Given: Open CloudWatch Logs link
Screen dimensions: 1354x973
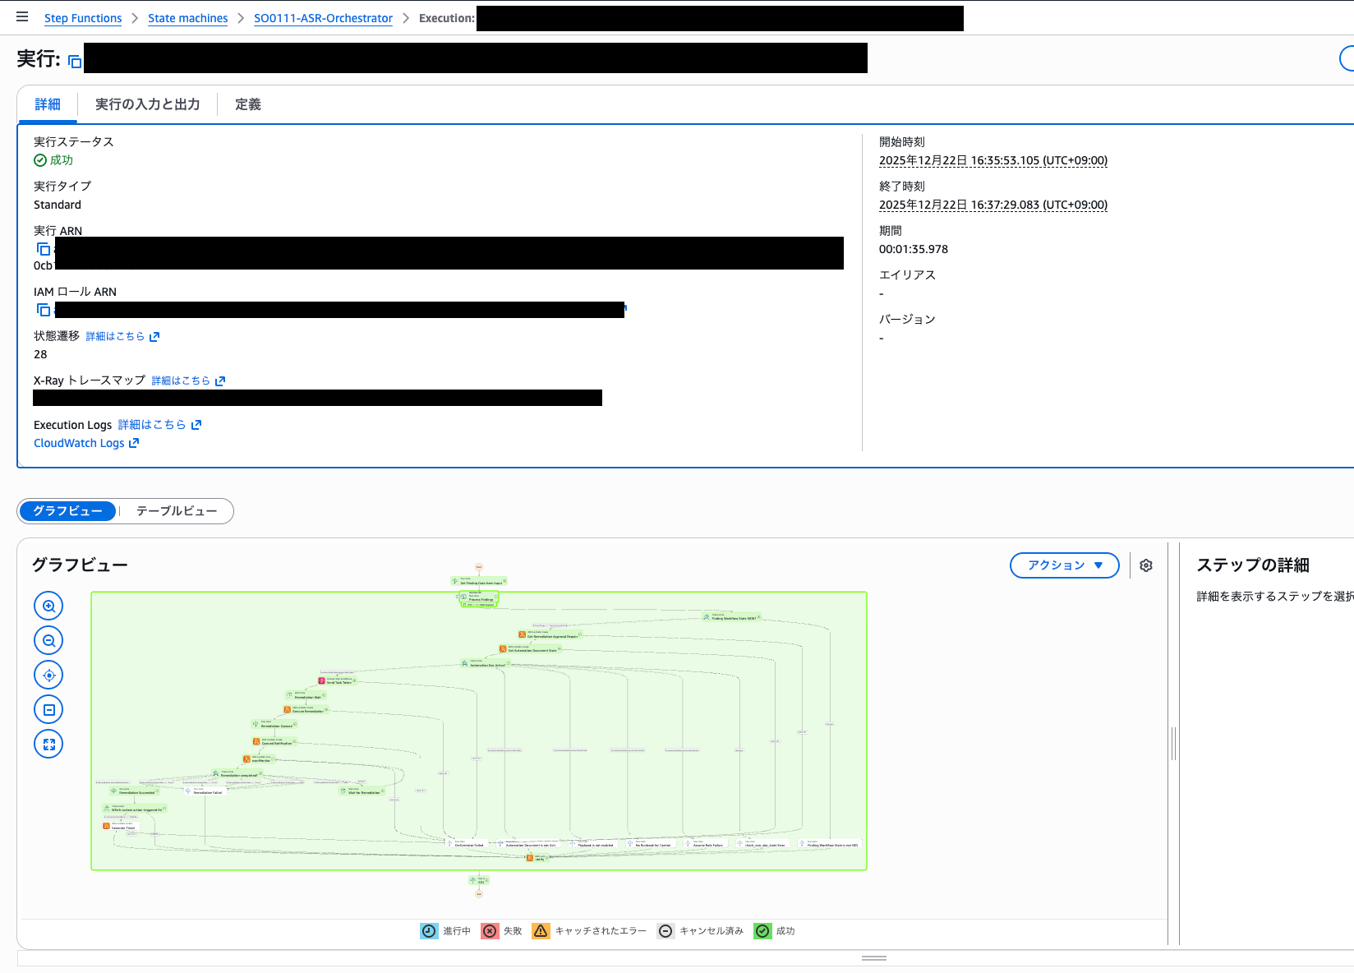Looking at the screenshot, I should pyautogui.click(x=86, y=443).
